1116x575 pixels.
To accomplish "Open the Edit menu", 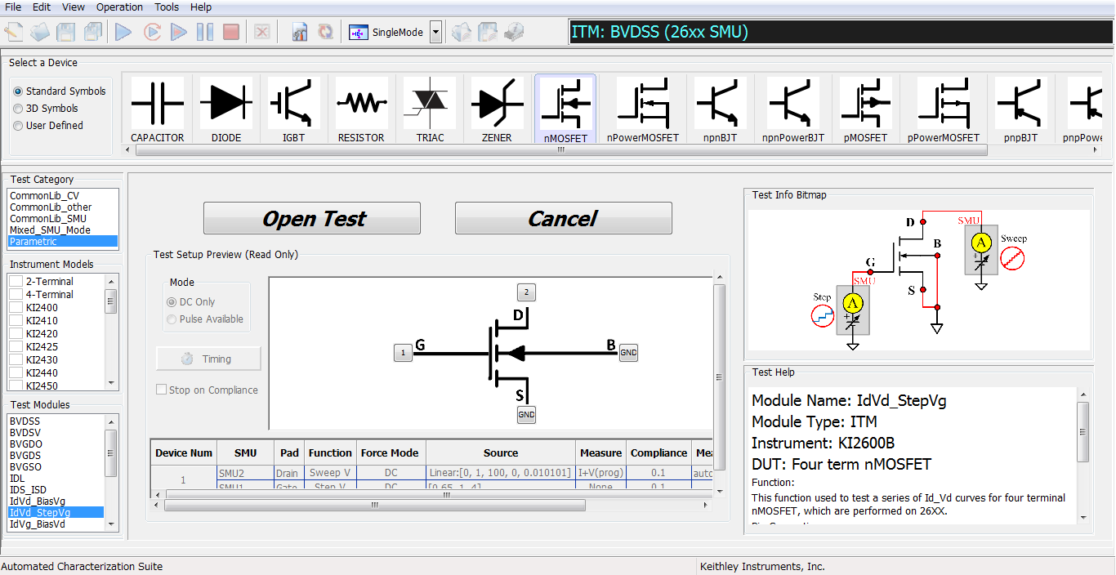I will point(42,7).
